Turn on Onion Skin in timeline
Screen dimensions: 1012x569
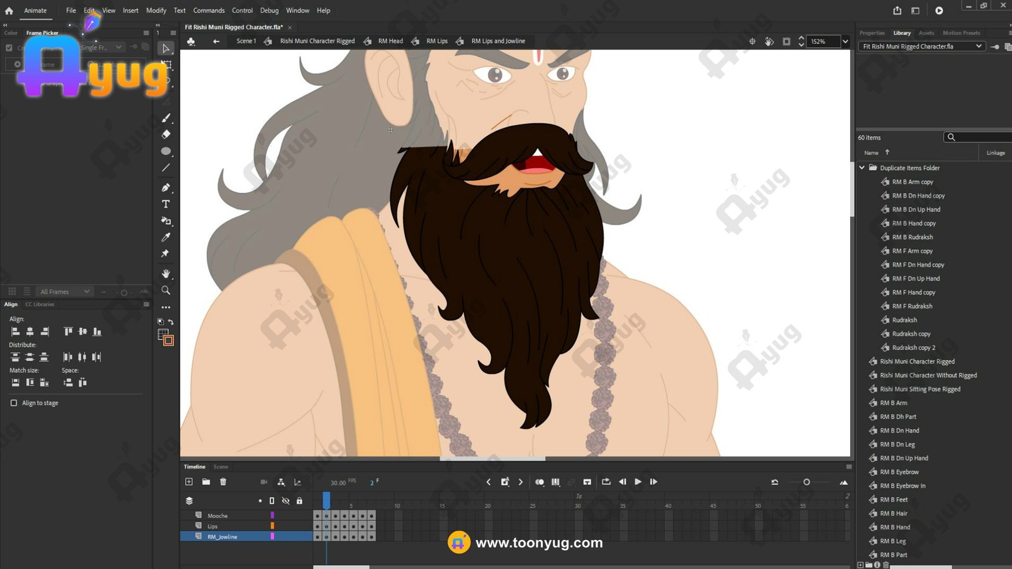click(539, 482)
